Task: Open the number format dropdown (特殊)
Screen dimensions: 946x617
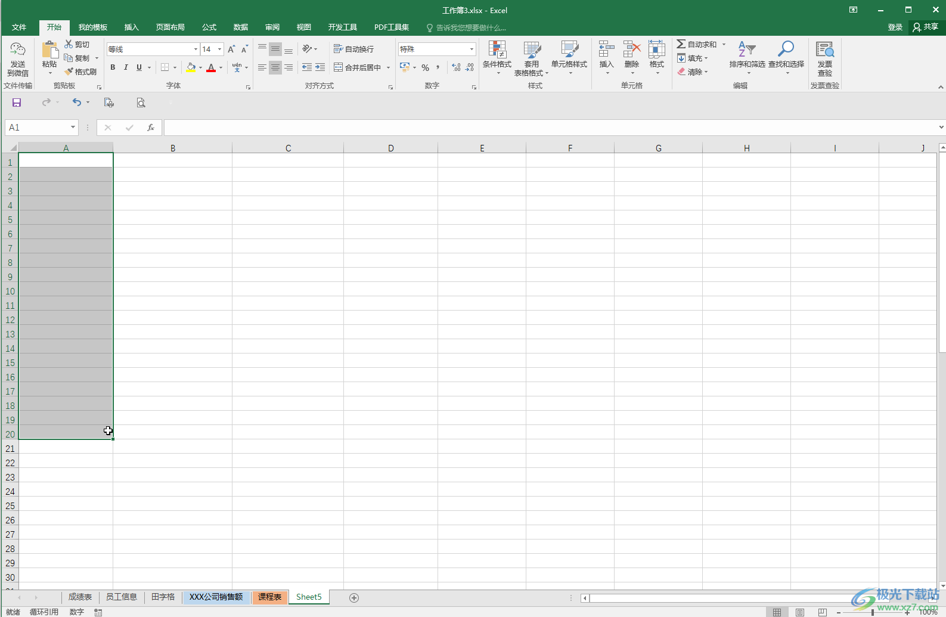Action: coord(472,49)
